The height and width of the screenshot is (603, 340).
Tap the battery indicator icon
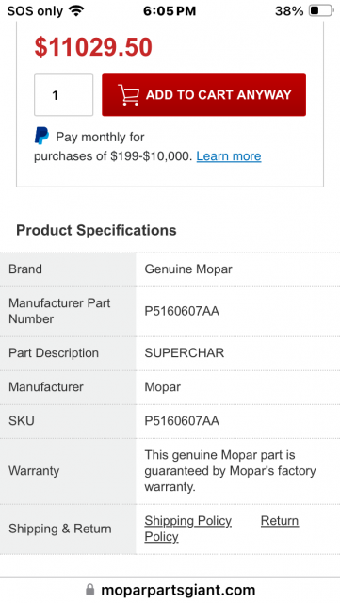[x=321, y=10]
